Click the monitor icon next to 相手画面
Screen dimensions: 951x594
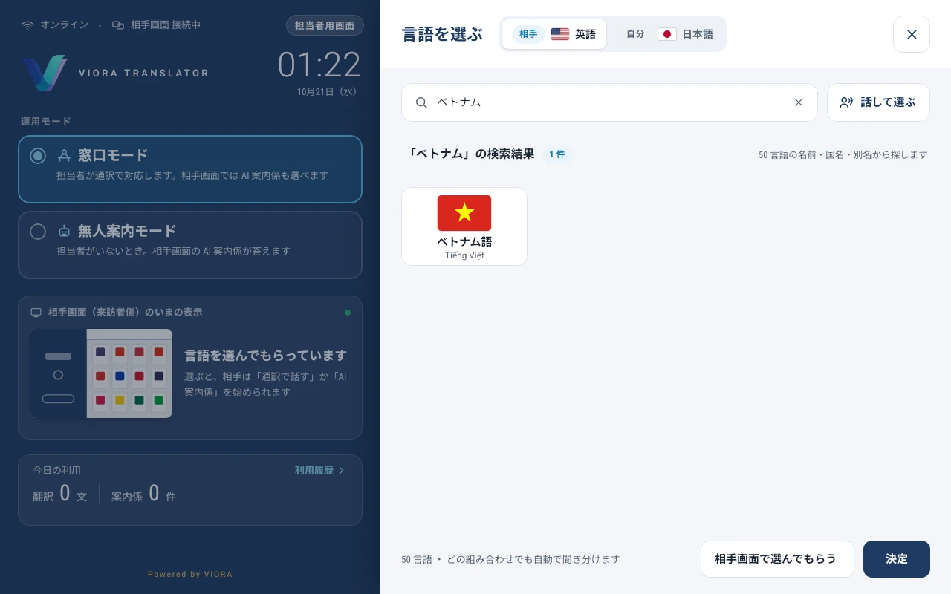click(36, 313)
